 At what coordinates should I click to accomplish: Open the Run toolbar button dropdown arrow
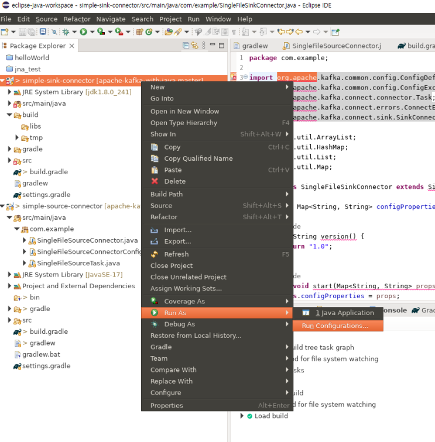tap(92, 32)
